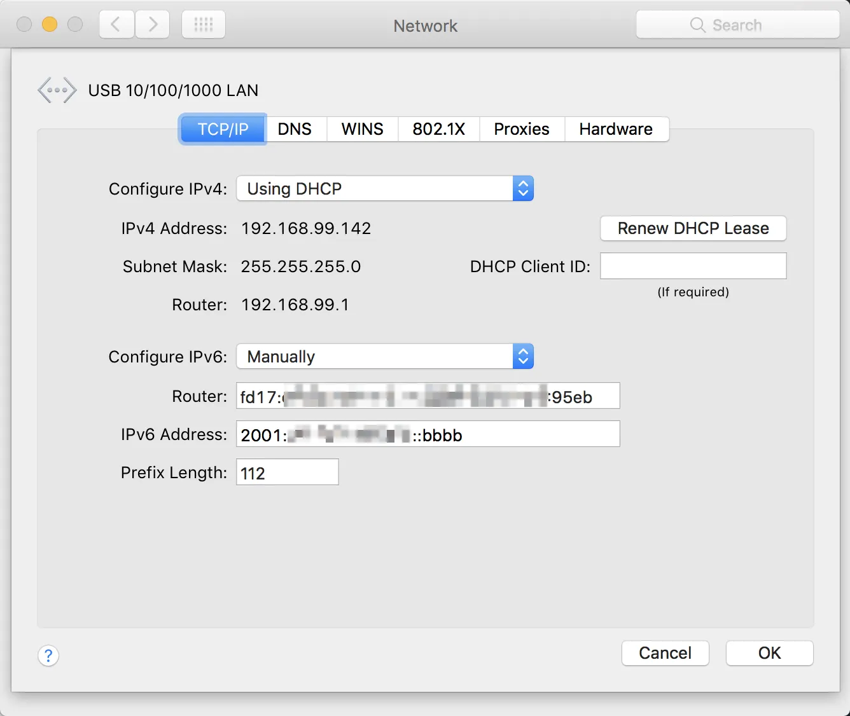
Task: Click the IPv6 Router address field
Action: click(x=428, y=396)
